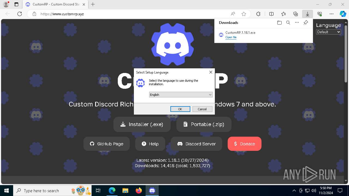Launch Microsoft Edge from taskbar
Viewport: 349px width, 196px height.
(112, 191)
